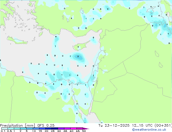Viewport: 172px width, 132px height.
Task: Click the 0.5–1 mm legend color box
Action: tap(11, 128)
